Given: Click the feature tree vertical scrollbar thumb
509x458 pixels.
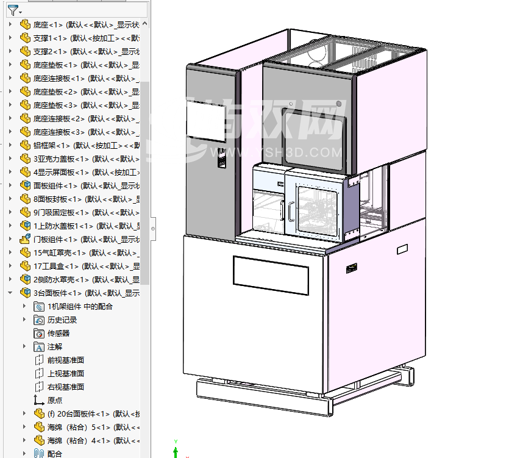Looking at the screenshot, I should [x=145, y=182].
